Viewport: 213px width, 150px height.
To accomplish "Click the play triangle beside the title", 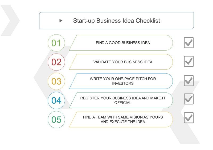I will pos(61,21).
